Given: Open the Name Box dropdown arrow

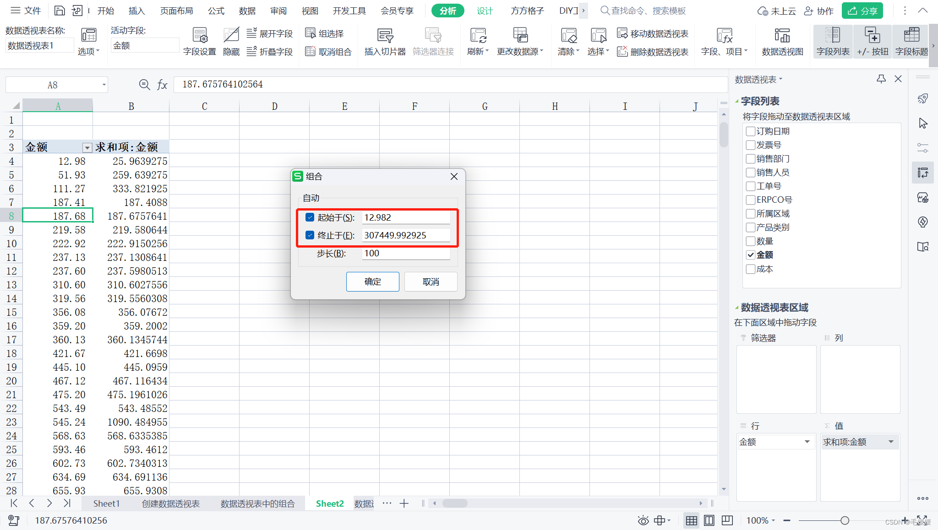Looking at the screenshot, I should point(104,85).
